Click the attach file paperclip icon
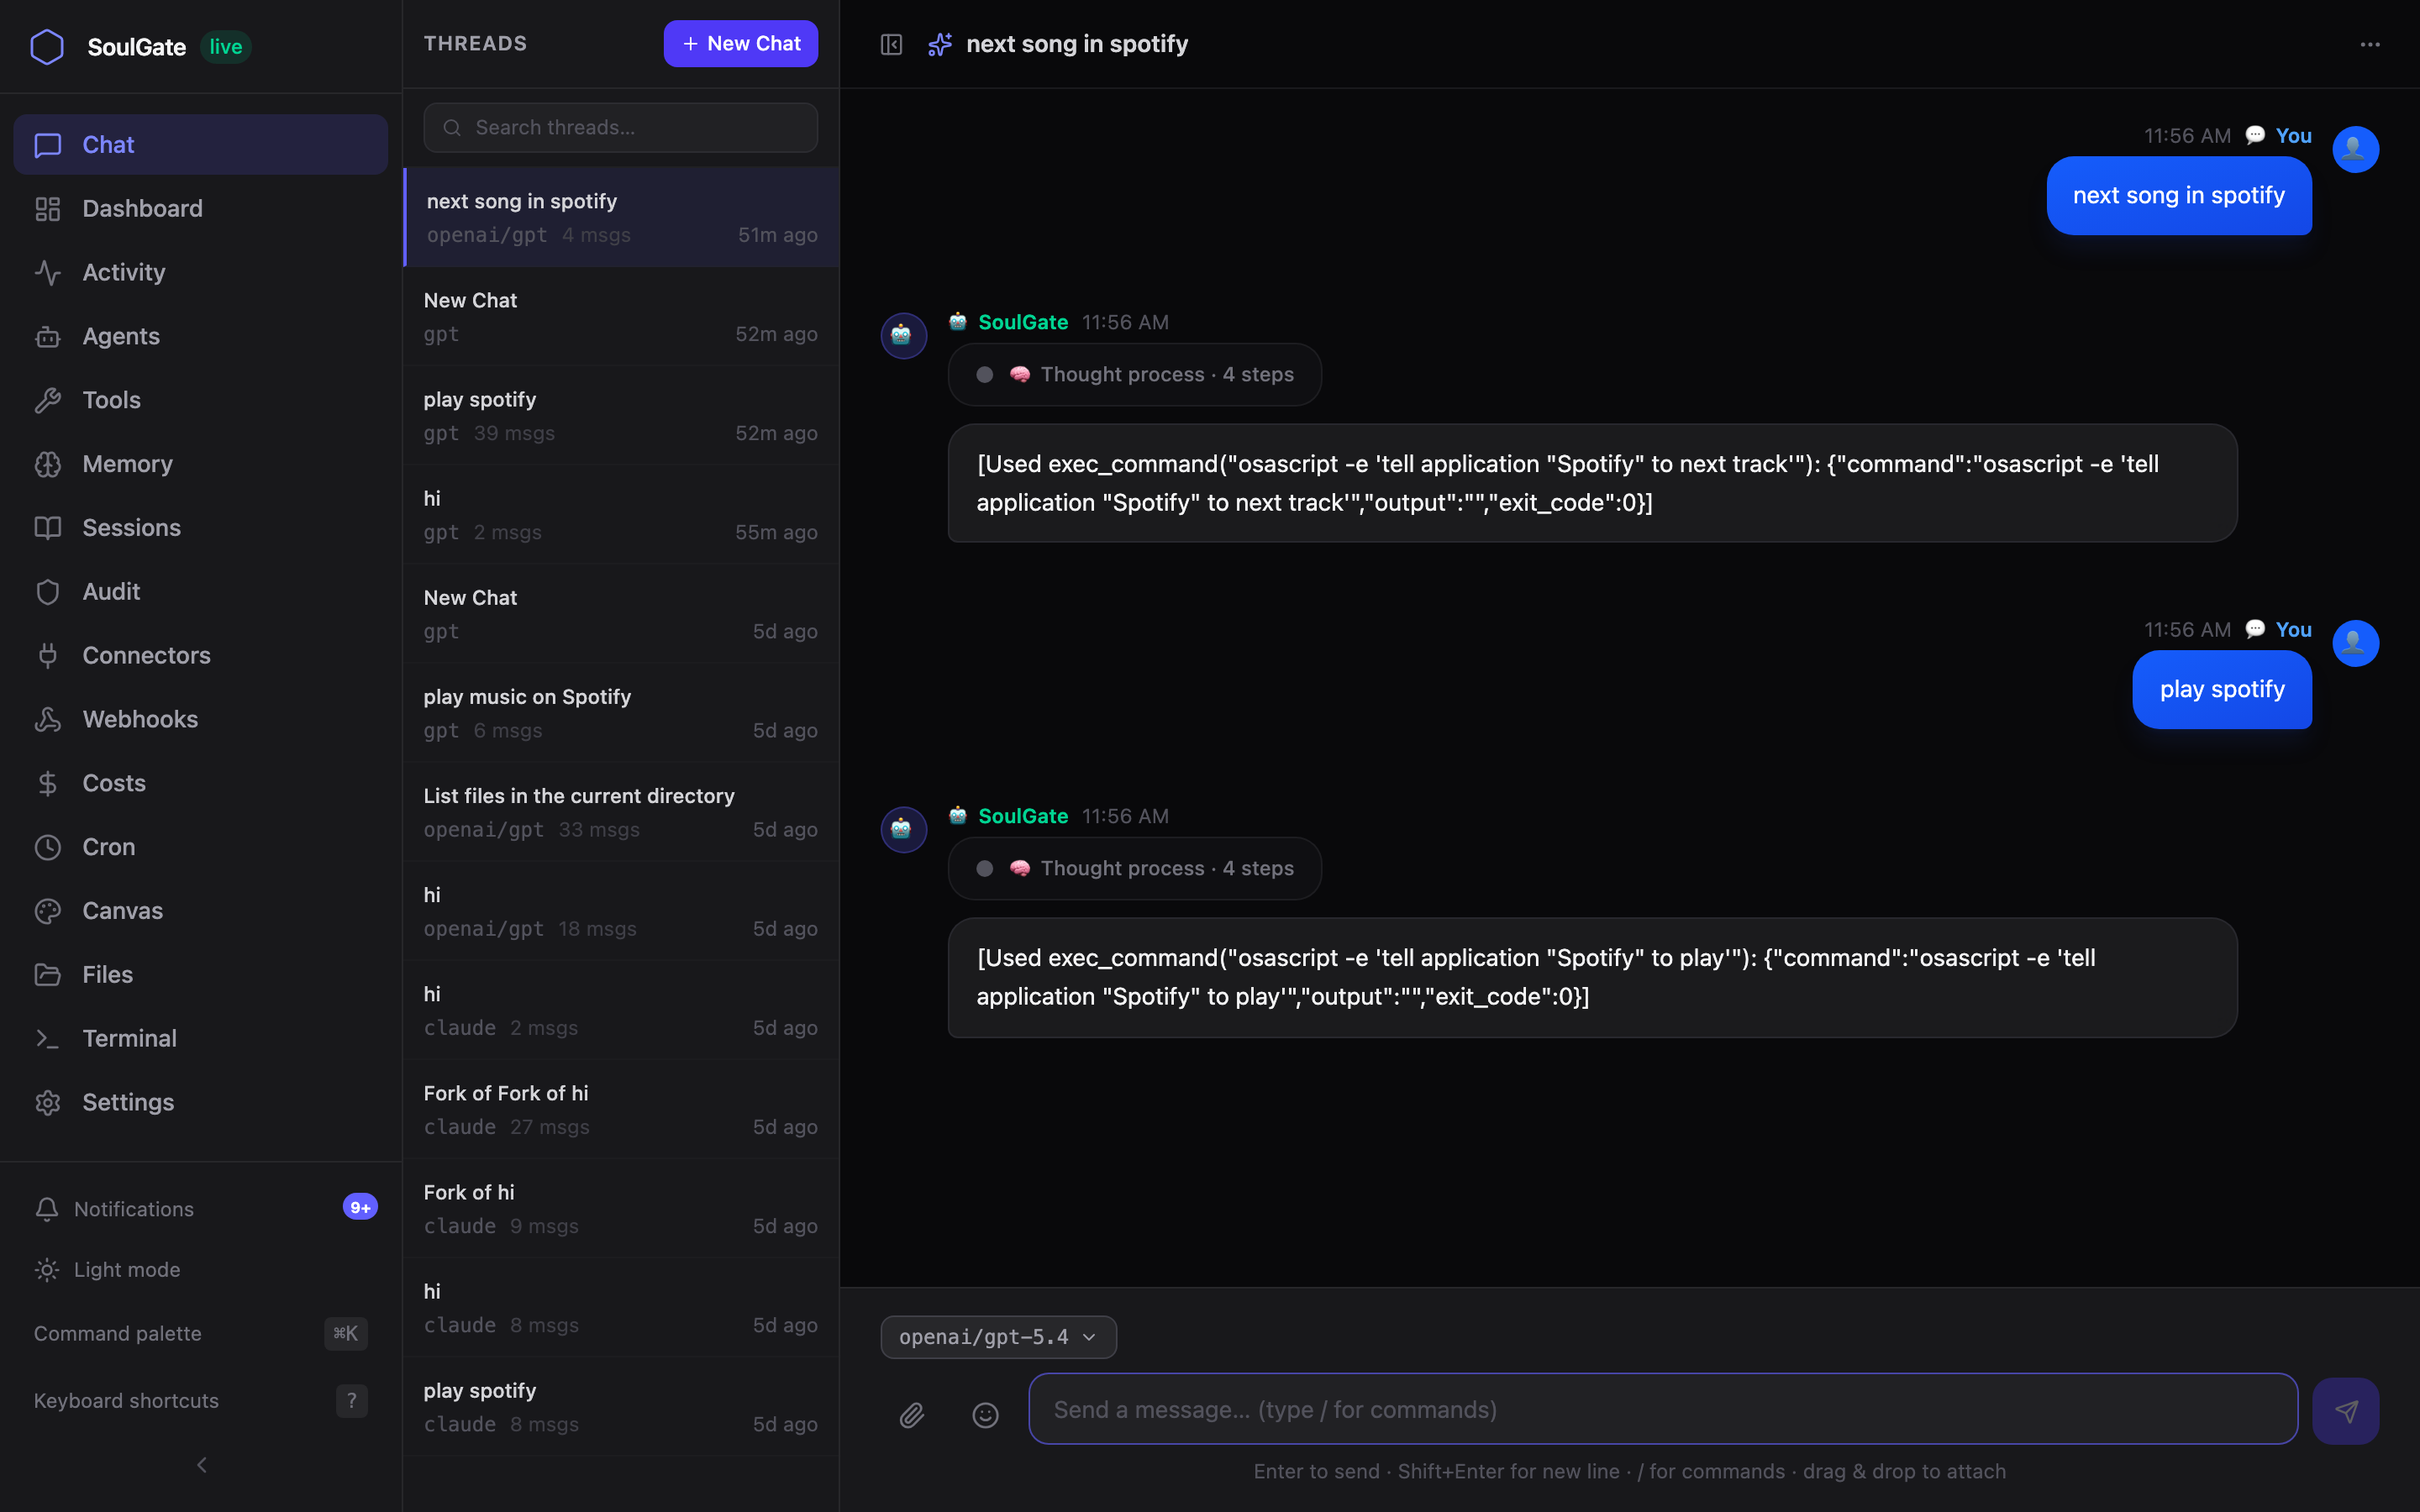The image size is (2420, 1512). [912, 1415]
